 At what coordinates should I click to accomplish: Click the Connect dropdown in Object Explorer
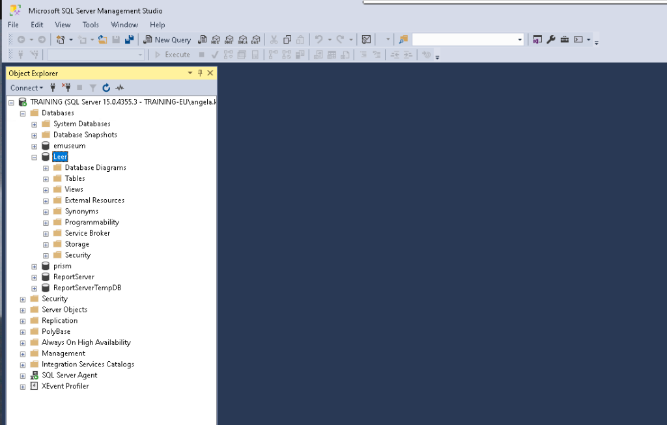[26, 88]
